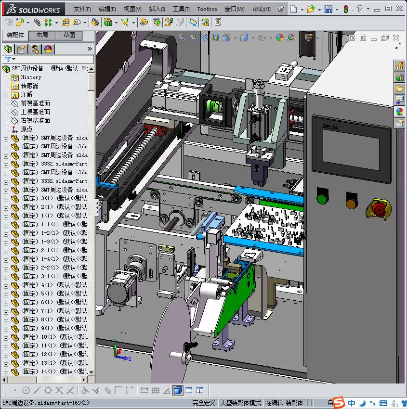Click the Save floppy disk icon
Viewport: 407px width, 409px height.
coord(328,9)
